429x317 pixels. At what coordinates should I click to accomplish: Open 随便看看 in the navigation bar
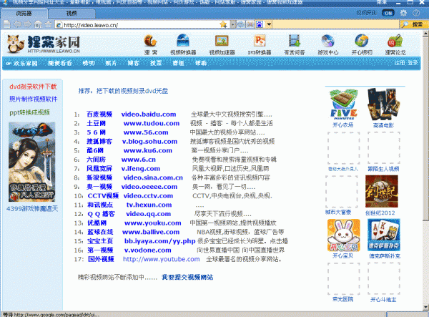60,63
